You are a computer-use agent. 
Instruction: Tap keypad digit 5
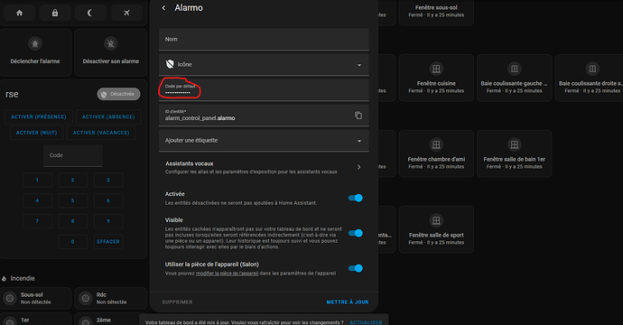pyautogui.click(x=73, y=200)
